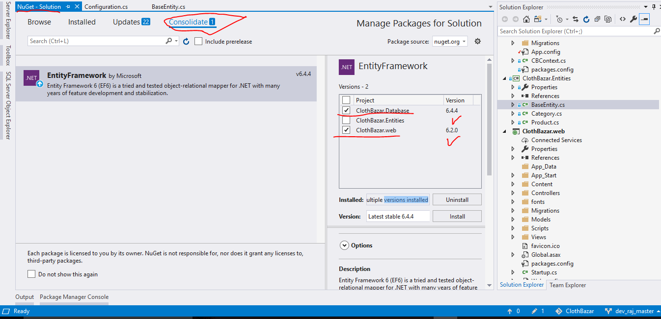This screenshot has width=661, height=319.
Task: Switch to the Browse tab
Action: [x=39, y=22]
